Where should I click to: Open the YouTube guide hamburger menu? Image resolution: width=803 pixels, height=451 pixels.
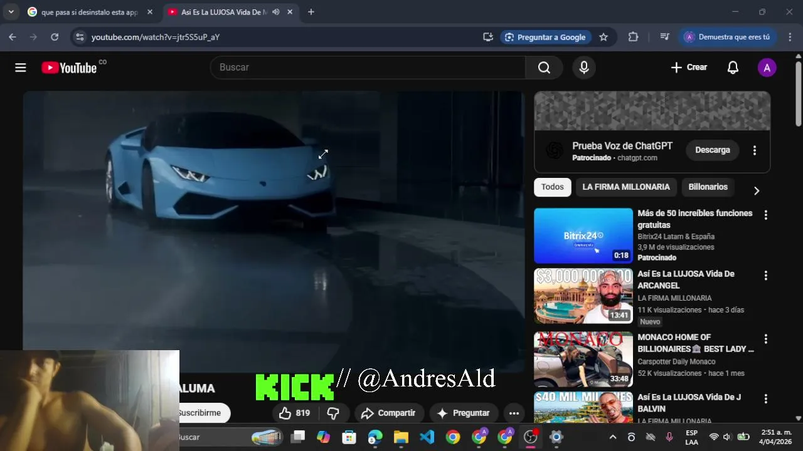click(21, 68)
